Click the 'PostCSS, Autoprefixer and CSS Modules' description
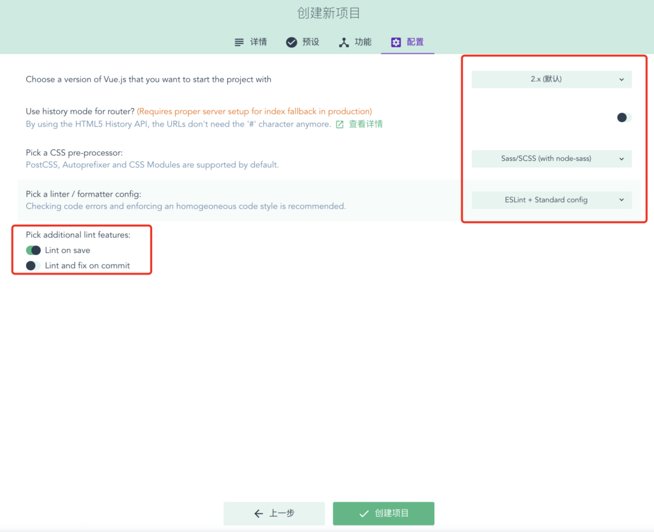This screenshot has height=532, width=654. pyautogui.click(x=152, y=165)
